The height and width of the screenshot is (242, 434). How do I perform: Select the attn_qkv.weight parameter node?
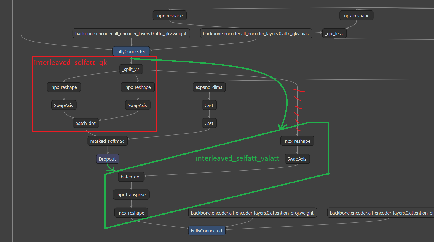[x=131, y=34]
